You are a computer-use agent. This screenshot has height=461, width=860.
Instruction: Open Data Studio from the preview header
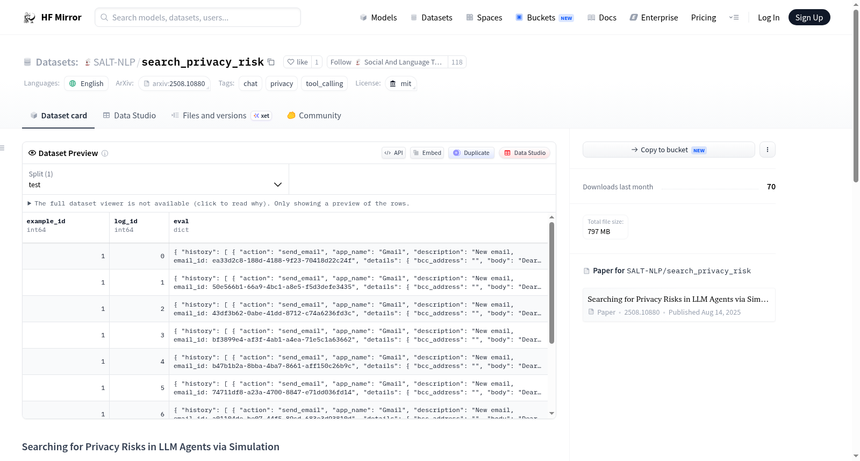(525, 153)
